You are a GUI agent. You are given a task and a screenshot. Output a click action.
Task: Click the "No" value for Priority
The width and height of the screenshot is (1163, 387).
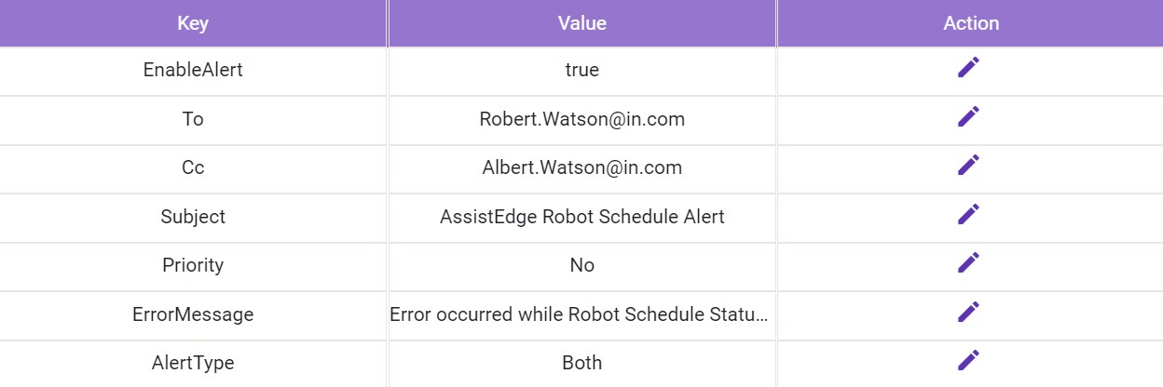click(582, 265)
